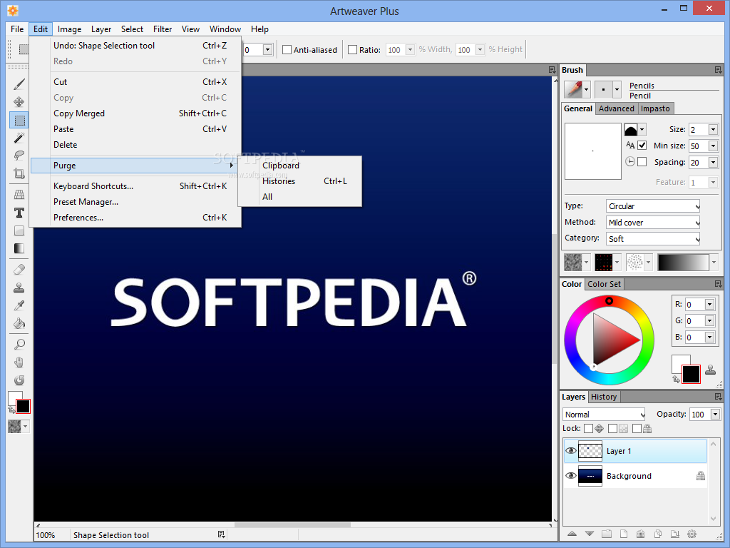Select the Perspective Grid tool
Screen dimensions: 730x548
click(x=19, y=195)
